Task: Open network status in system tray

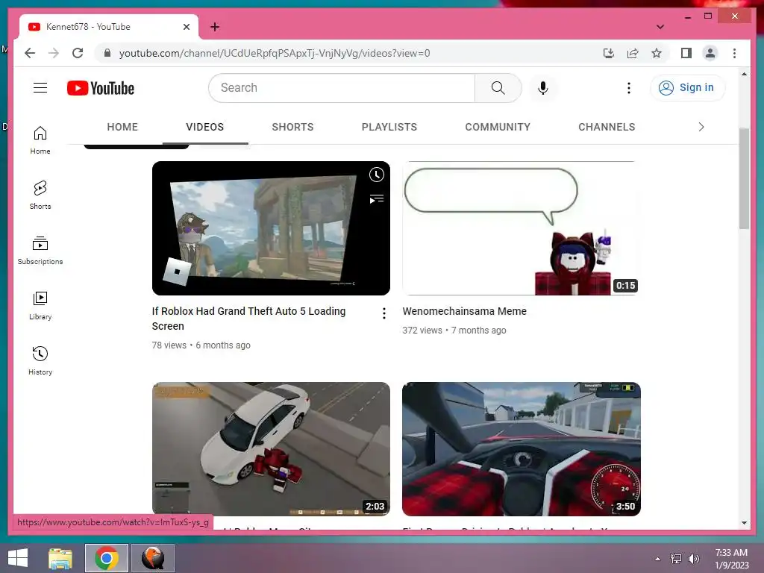Action: pyautogui.click(x=675, y=559)
